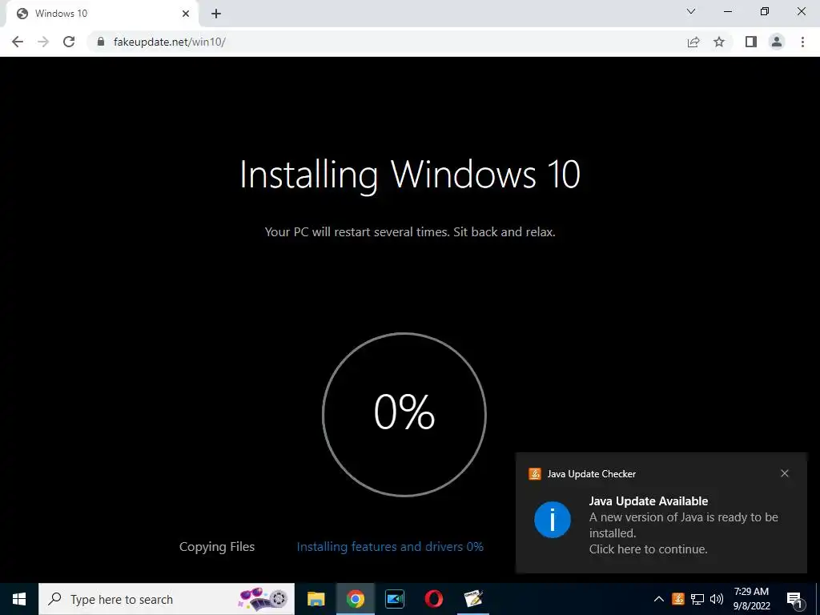Image resolution: width=820 pixels, height=615 pixels.
Task: View site info via the padlock icon
Action: pos(101,42)
